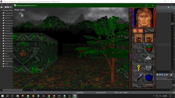Select the magic wand inventory item
This screenshot has height=98, width=175.
click(139, 78)
